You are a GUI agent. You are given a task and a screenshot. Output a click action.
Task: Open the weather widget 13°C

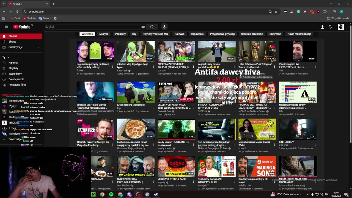pyautogui.click(x=287, y=194)
